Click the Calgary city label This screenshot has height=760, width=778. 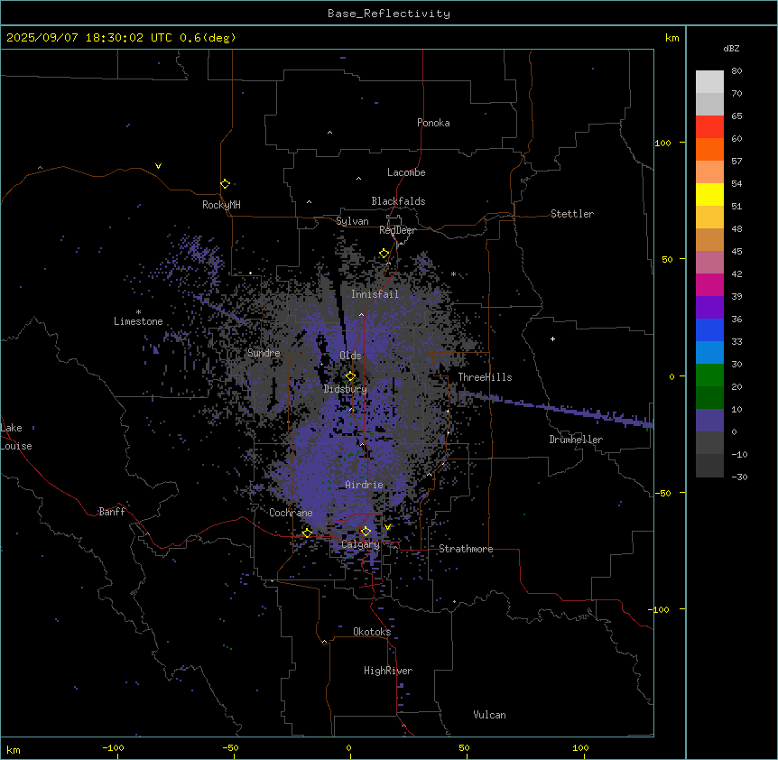pos(360,544)
